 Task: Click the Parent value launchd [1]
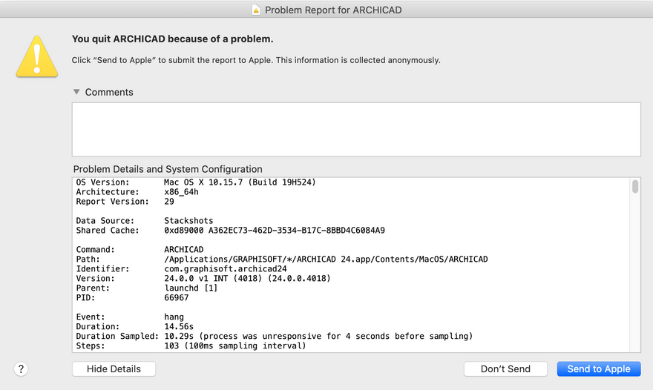[x=191, y=288]
